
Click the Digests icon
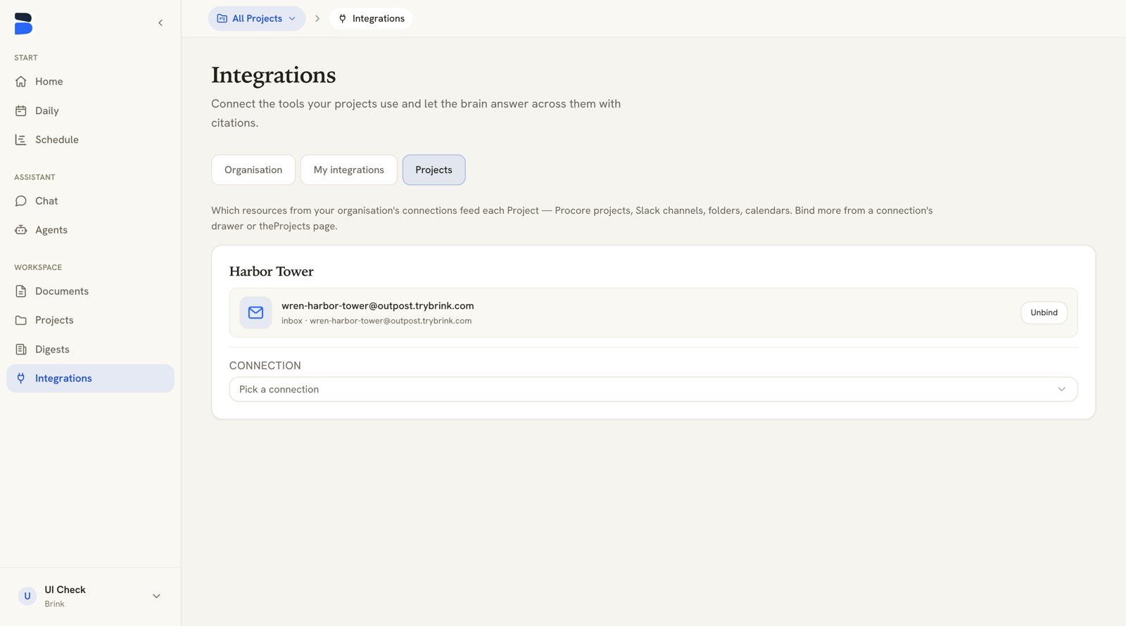21,350
